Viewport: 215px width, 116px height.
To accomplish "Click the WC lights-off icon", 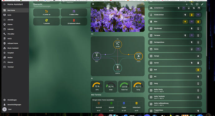I will (198, 77).
